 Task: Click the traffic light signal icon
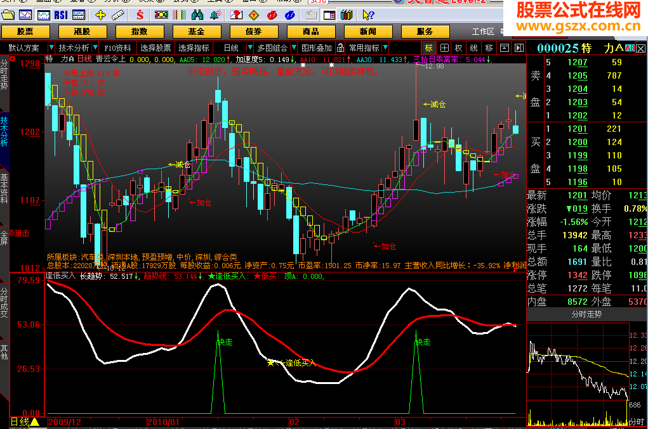tap(161, 16)
